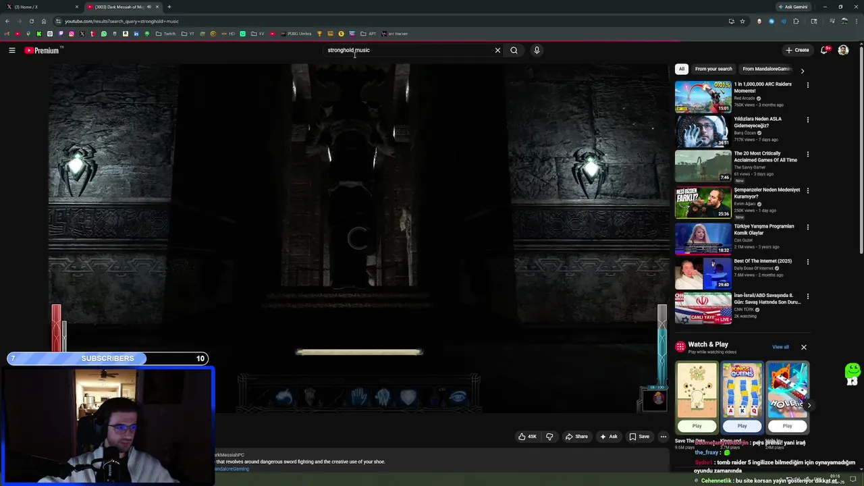864x486 pixels.
Task: Open 'Şempanzeler Neden Medeniyet Kuramıyor?' thumbnail
Action: (x=703, y=202)
